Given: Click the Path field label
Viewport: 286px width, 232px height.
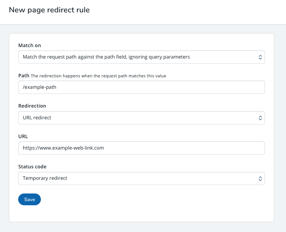Looking at the screenshot, I should (24, 75).
